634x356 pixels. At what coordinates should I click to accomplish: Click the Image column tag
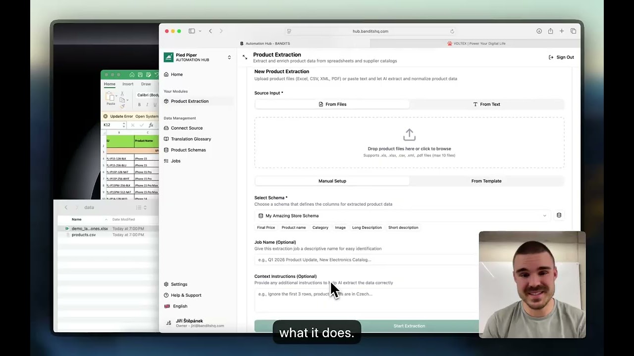click(x=340, y=227)
